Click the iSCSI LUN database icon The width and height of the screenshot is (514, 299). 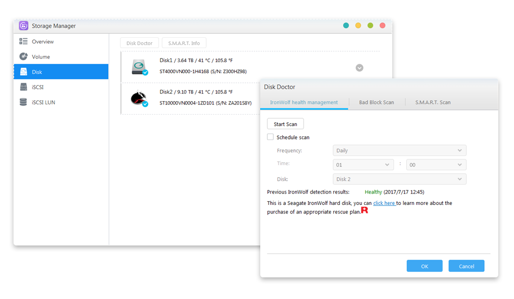point(23,102)
